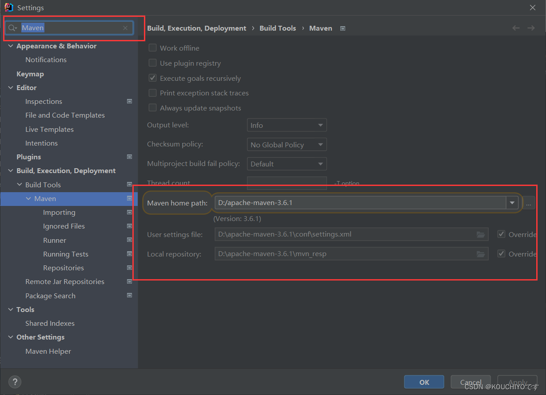Clear the Maven search text with X
The width and height of the screenshot is (546, 395).
tap(125, 28)
